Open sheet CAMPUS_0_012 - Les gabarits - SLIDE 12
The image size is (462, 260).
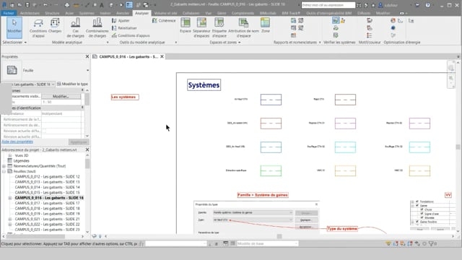pos(47,176)
